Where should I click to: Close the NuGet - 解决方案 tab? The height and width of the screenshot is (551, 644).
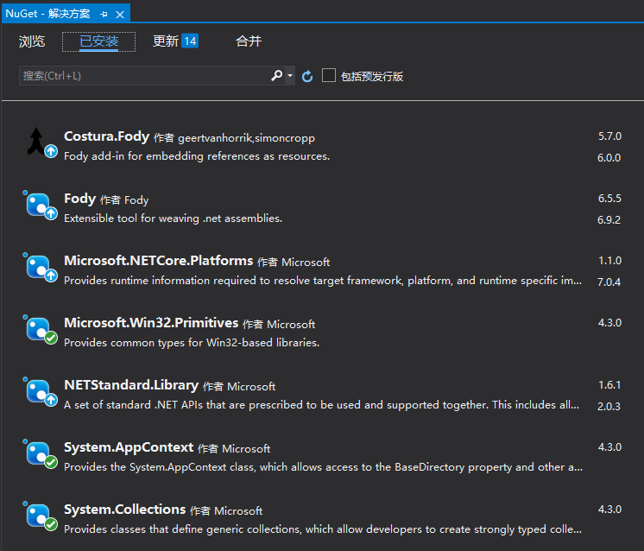pyautogui.click(x=120, y=15)
